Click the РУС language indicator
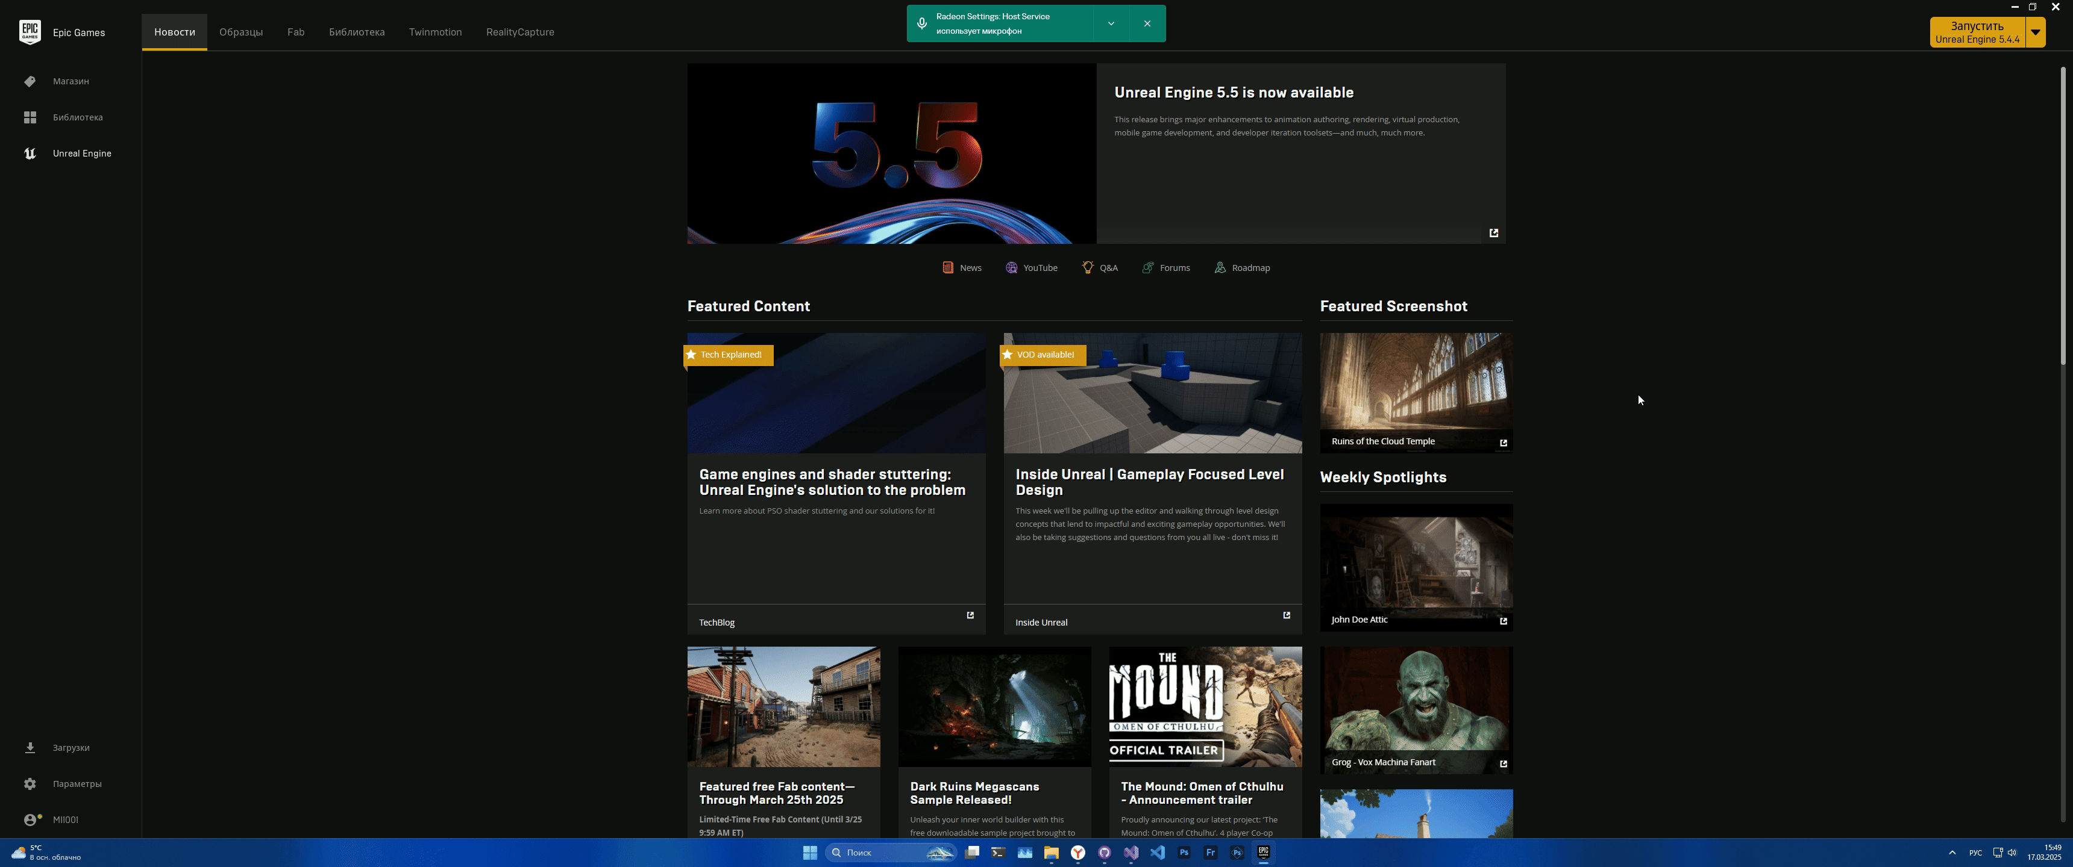 pyautogui.click(x=1975, y=853)
